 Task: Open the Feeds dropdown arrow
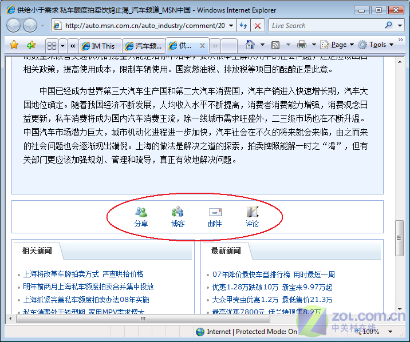(288, 45)
